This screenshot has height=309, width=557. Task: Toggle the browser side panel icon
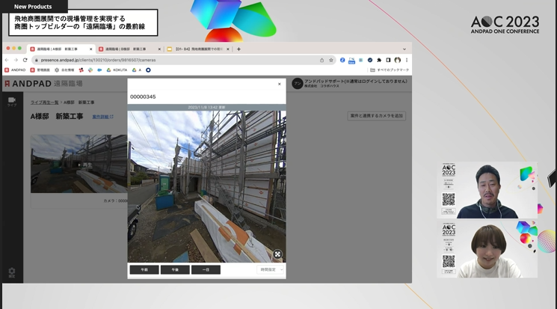coord(388,60)
